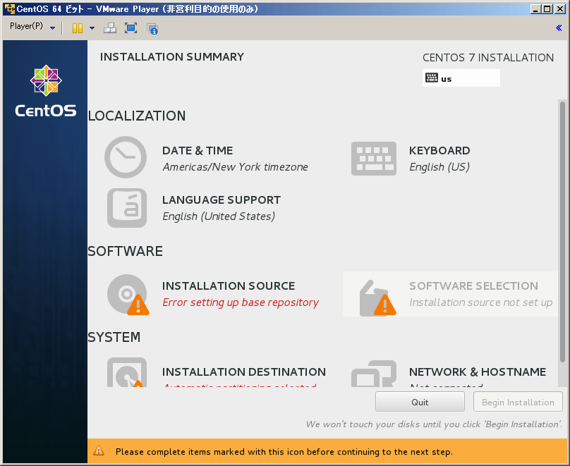Select English (United States) language text
570x466 pixels.
[219, 216]
